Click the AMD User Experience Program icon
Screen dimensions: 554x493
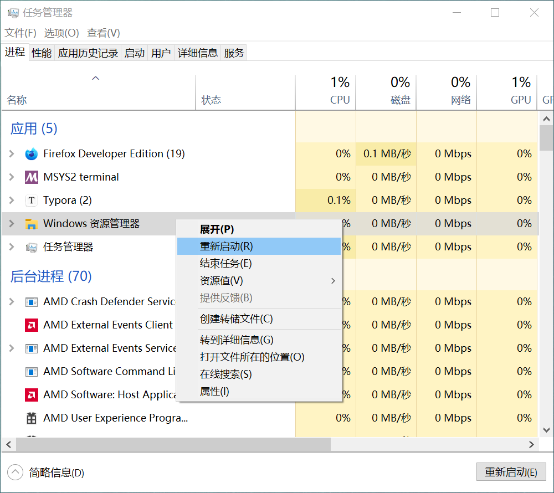tap(32, 418)
